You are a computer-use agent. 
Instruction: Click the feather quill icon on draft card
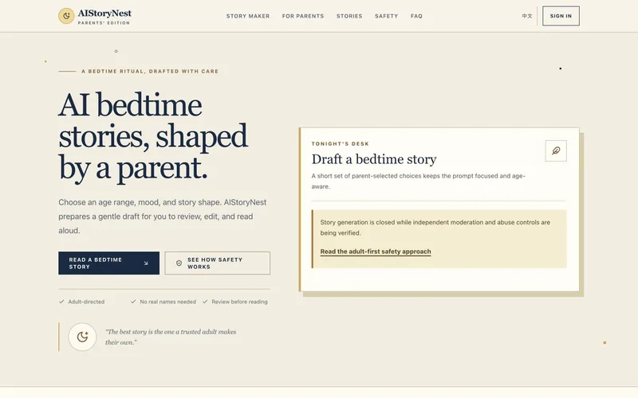pos(556,150)
